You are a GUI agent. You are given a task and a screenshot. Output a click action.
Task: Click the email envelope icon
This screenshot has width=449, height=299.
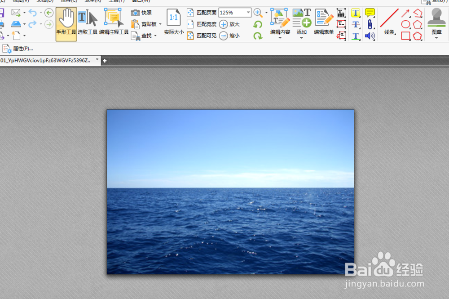(16, 13)
